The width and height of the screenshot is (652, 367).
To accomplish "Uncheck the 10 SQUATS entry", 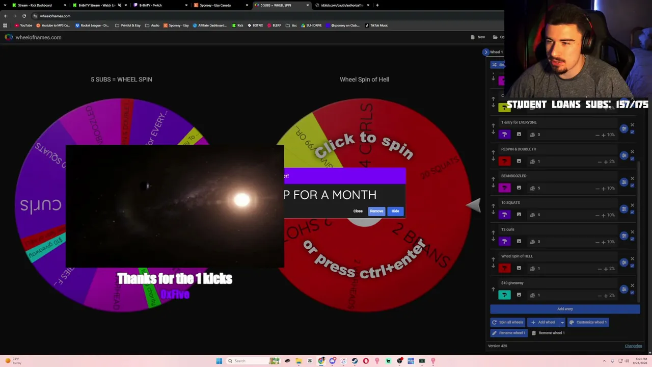I will click(632, 213).
